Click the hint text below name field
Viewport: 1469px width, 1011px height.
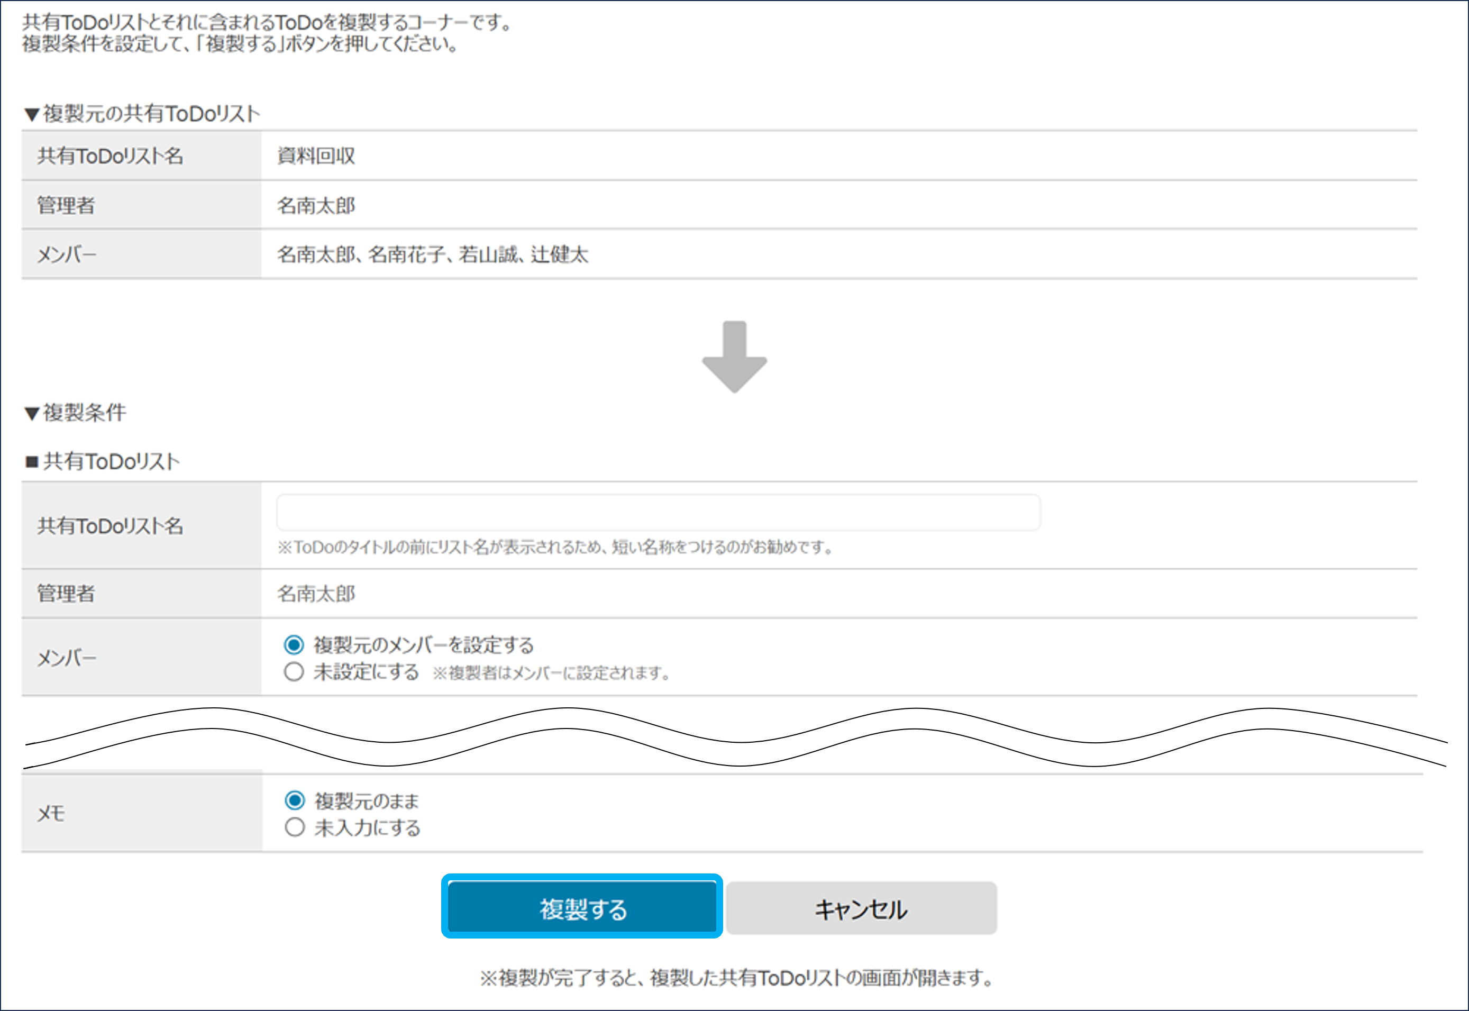555,547
